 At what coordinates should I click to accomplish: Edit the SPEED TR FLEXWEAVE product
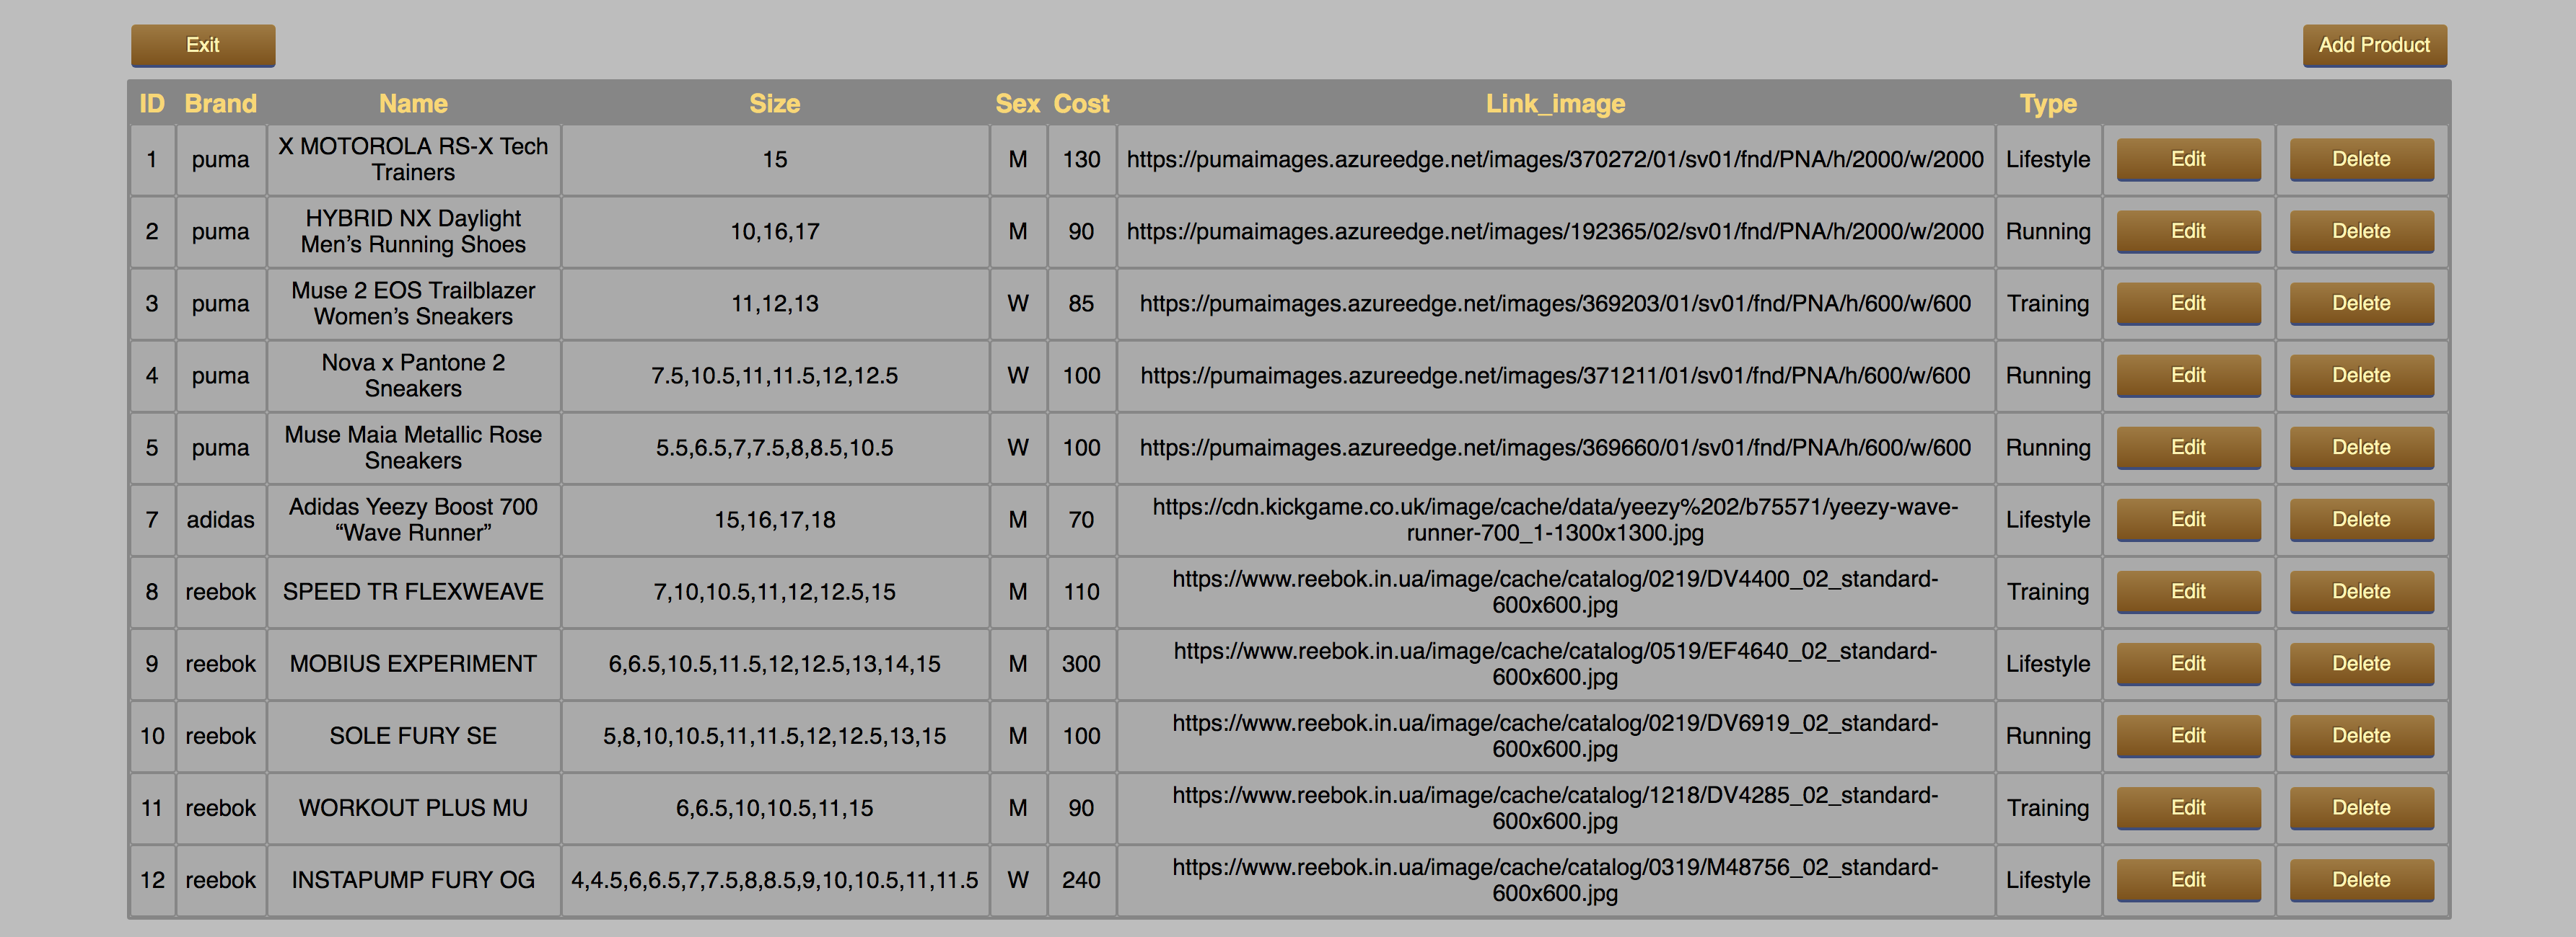tap(2187, 591)
